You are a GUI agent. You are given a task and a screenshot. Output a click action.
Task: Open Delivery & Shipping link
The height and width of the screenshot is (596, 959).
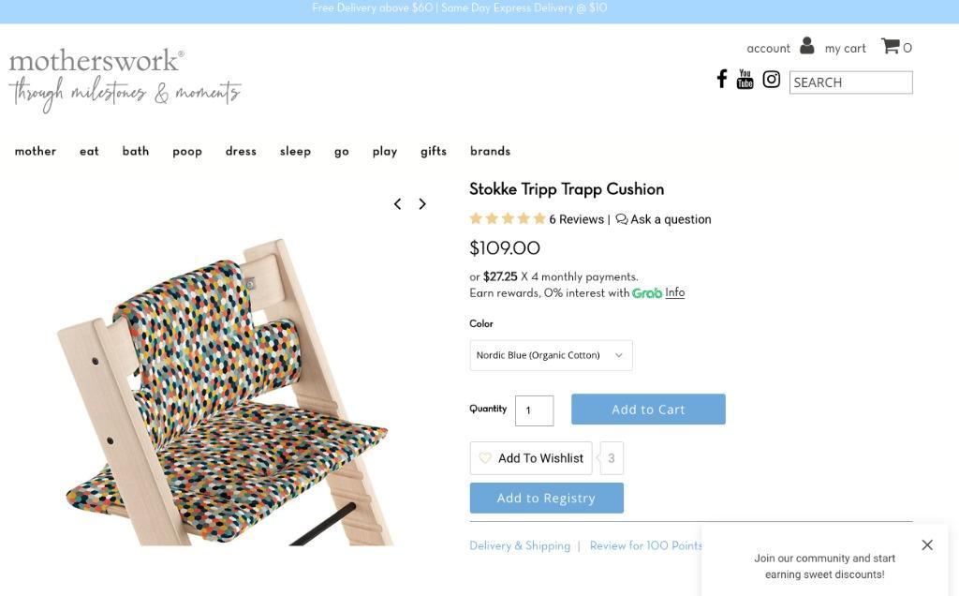[520, 545]
